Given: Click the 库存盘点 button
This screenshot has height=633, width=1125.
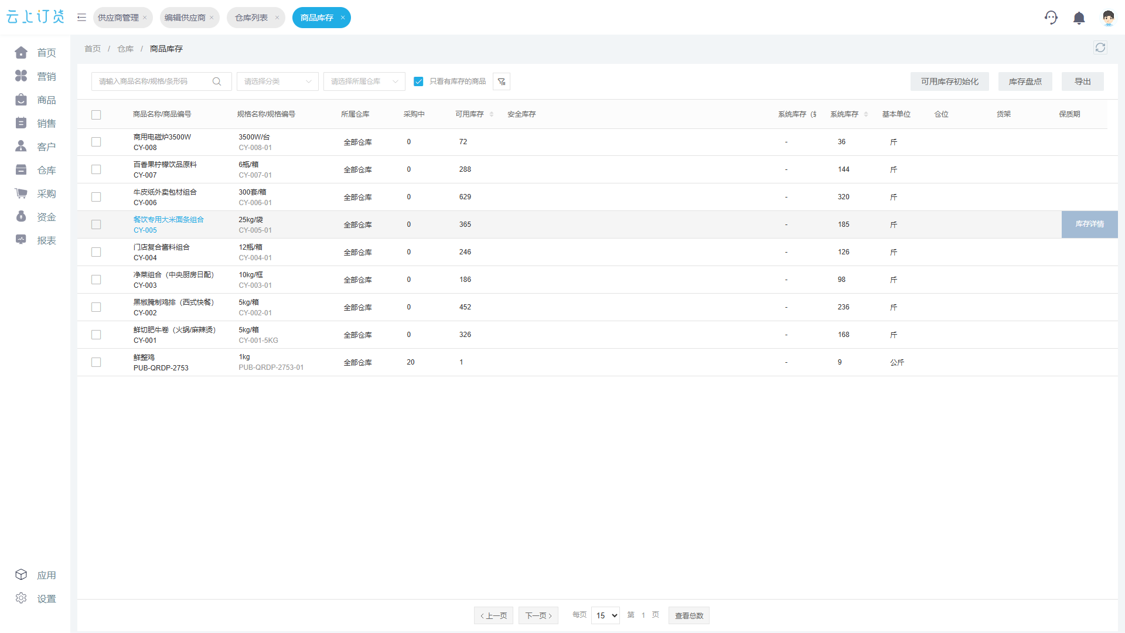Looking at the screenshot, I should 1025,81.
